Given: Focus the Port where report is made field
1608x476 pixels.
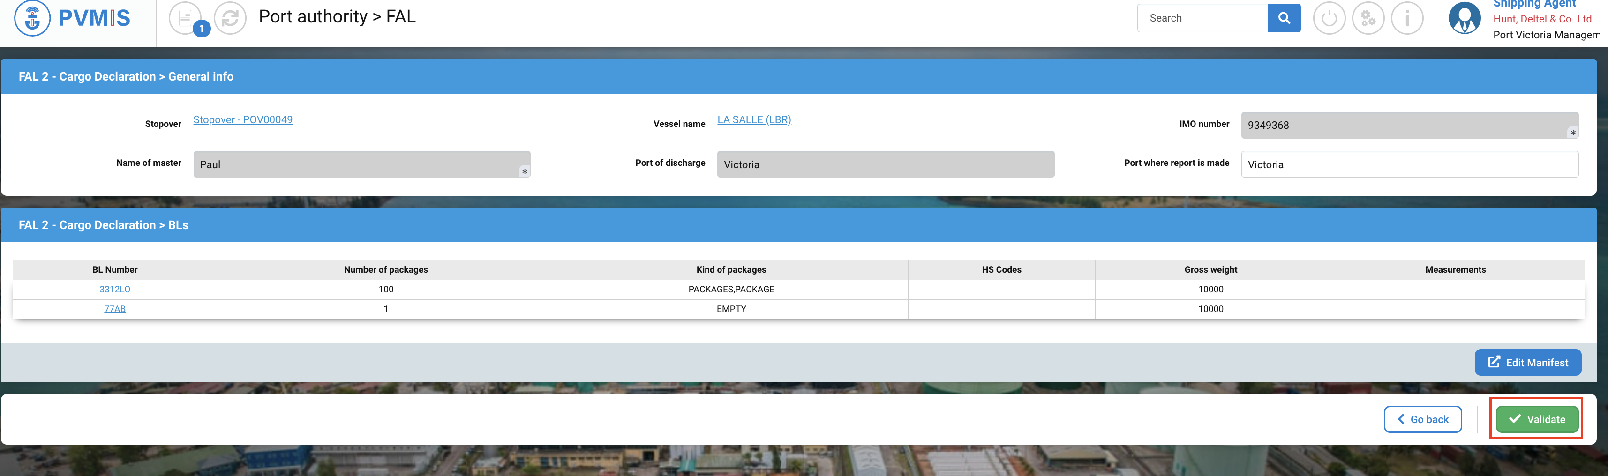Looking at the screenshot, I should tap(1409, 165).
